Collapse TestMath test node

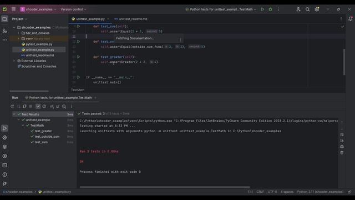23,126
